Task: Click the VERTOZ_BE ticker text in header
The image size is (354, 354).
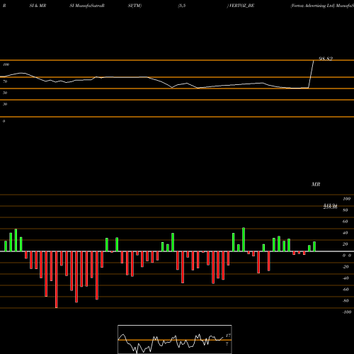Action: tap(241, 6)
